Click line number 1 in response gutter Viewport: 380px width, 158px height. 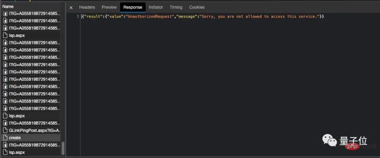click(x=78, y=17)
